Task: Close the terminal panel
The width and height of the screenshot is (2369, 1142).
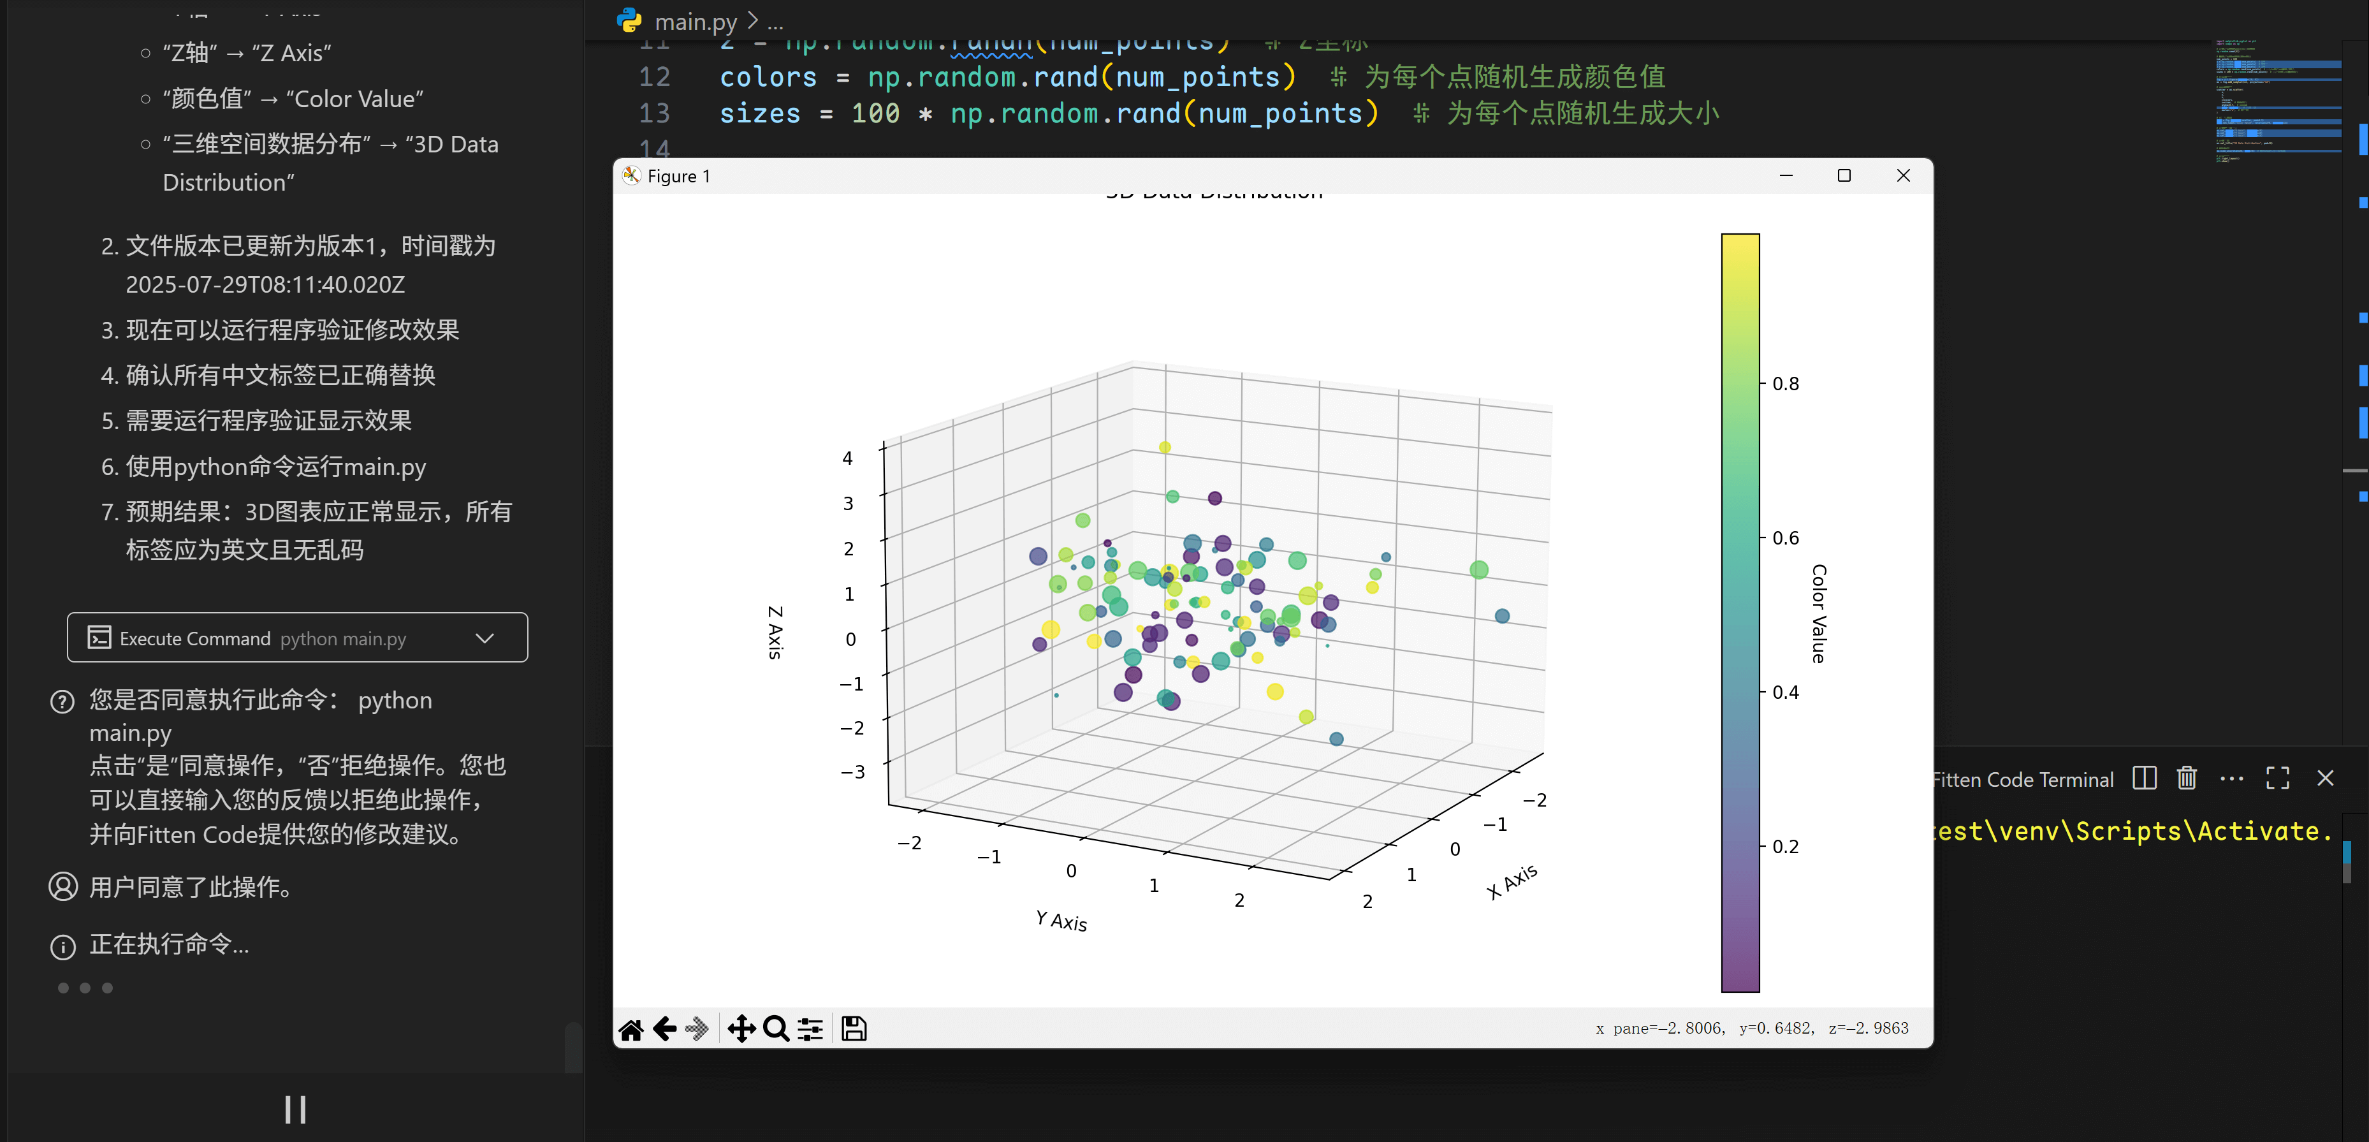Action: (2325, 779)
